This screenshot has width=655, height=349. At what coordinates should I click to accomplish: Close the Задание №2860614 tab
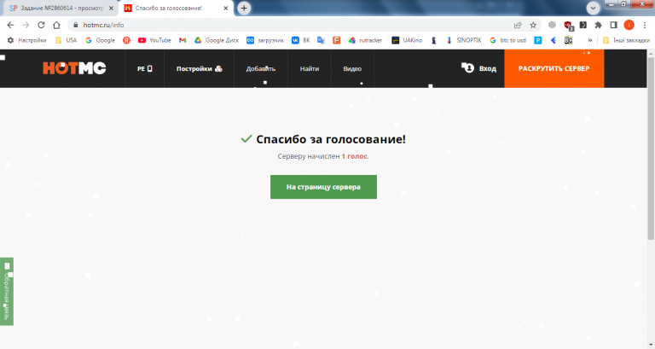111,8
